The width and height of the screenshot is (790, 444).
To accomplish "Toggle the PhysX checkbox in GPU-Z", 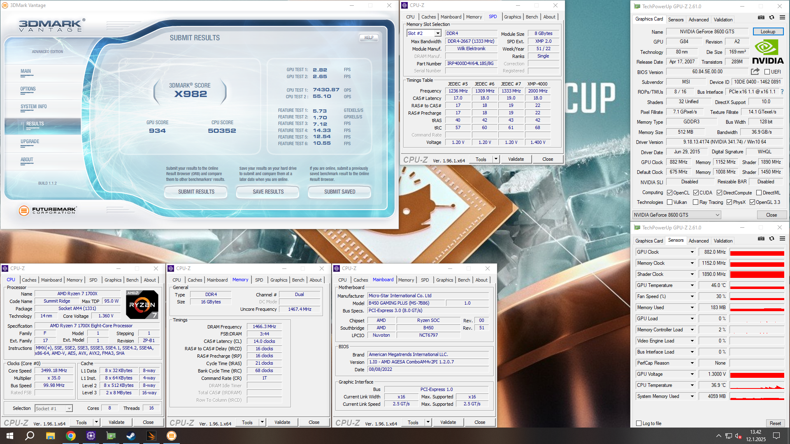I will [x=729, y=202].
